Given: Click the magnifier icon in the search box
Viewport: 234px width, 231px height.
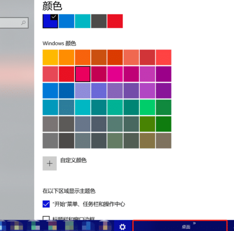Looking at the screenshot, I should click(x=23, y=23).
